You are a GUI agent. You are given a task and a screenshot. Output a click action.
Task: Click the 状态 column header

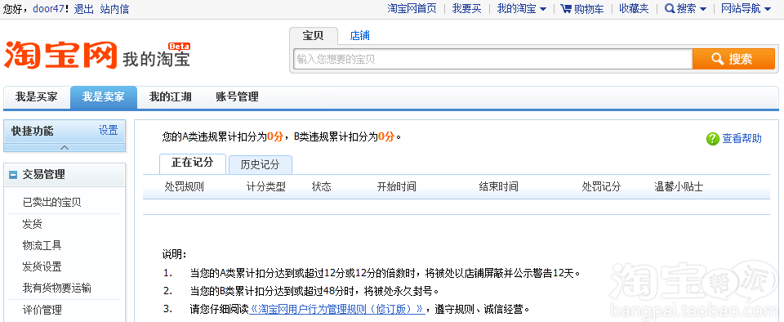322,187
